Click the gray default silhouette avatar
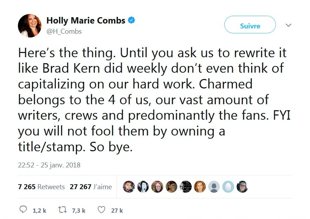 click(x=214, y=187)
